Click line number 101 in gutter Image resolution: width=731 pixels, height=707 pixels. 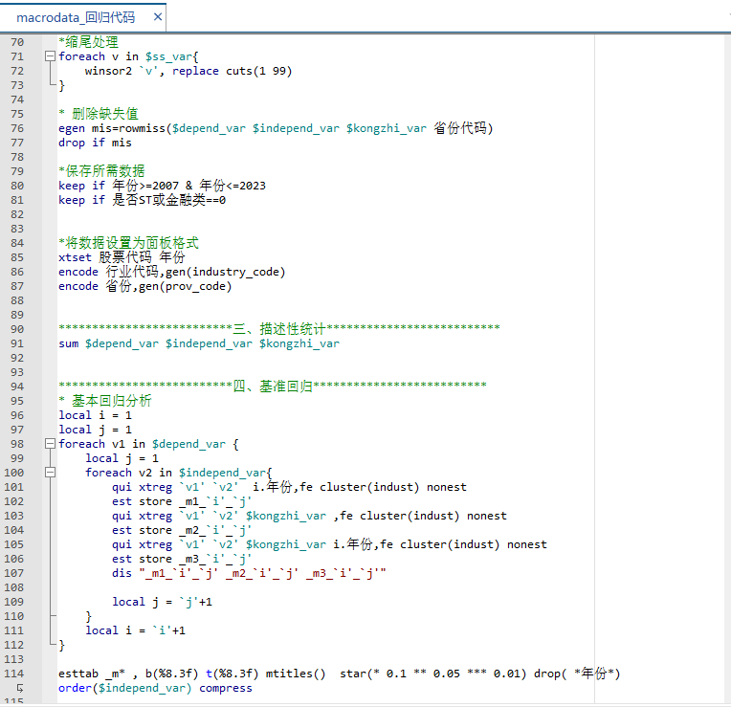(14, 487)
